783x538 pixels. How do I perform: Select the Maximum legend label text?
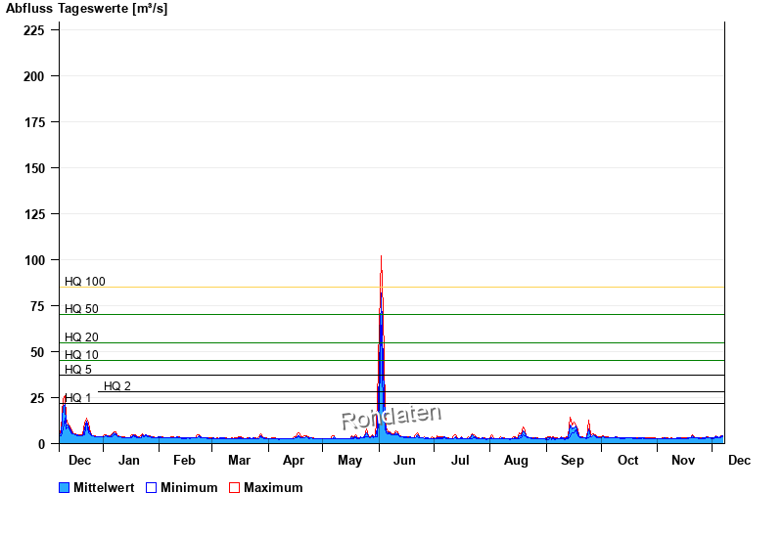click(273, 488)
